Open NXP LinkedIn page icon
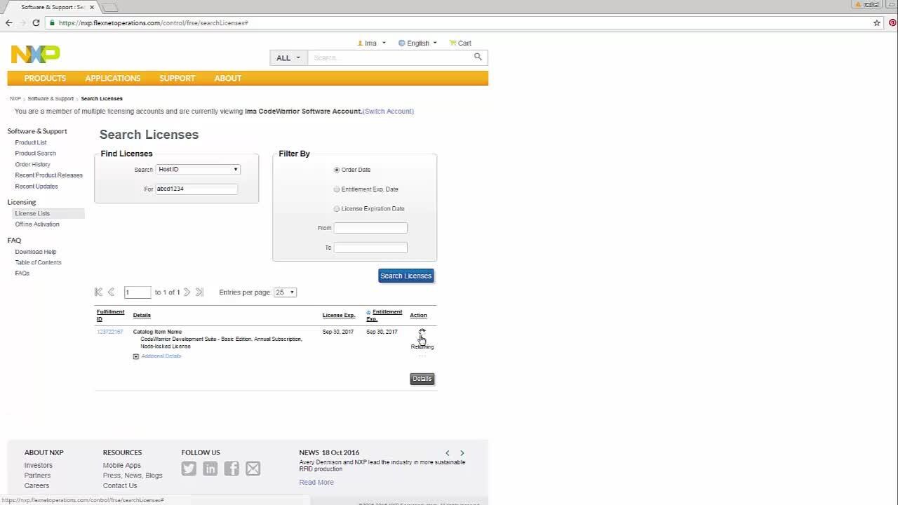Viewport: 898px width, 505px height. coord(210,469)
